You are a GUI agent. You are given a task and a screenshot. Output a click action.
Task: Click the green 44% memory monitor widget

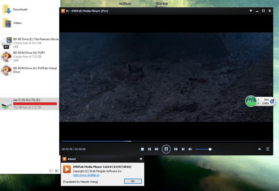(x=250, y=101)
